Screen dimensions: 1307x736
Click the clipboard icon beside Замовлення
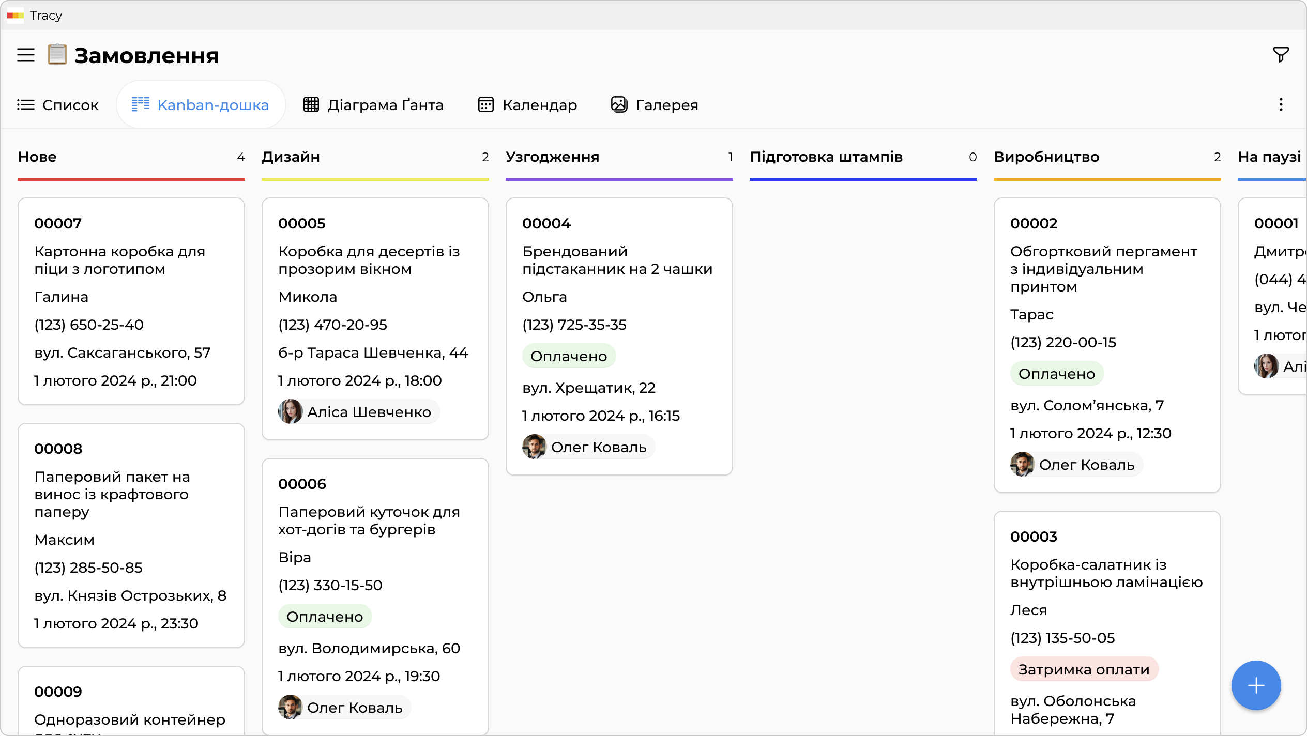click(57, 55)
